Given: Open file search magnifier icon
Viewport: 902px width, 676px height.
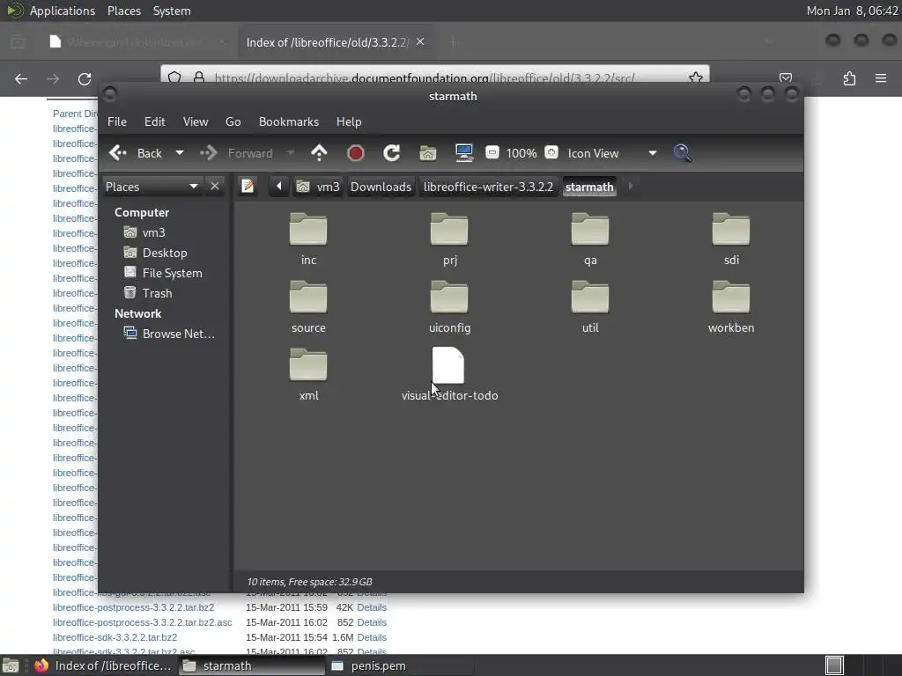Looking at the screenshot, I should click(683, 153).
